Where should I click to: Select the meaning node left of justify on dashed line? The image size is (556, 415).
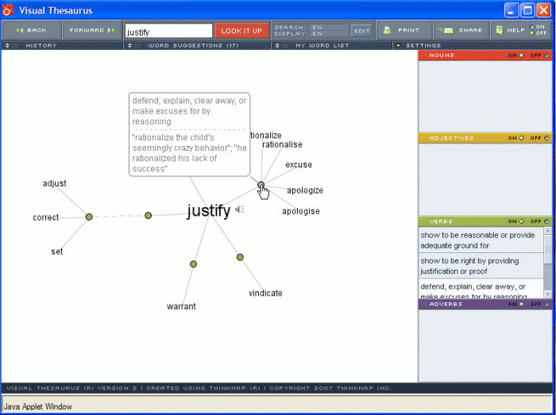pos(149,215)
